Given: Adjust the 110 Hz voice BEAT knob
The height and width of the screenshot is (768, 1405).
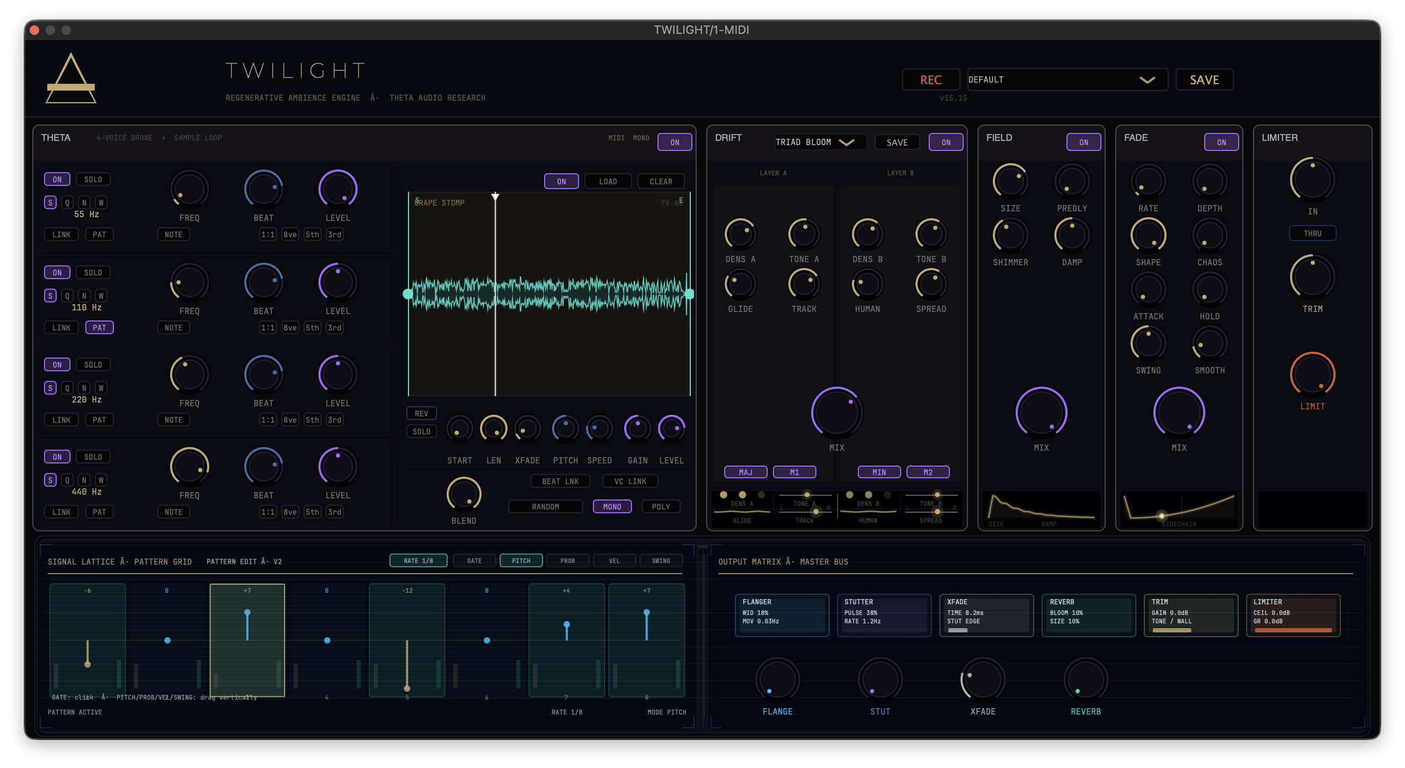Looking at the screenshot, I should click(263, 282).
